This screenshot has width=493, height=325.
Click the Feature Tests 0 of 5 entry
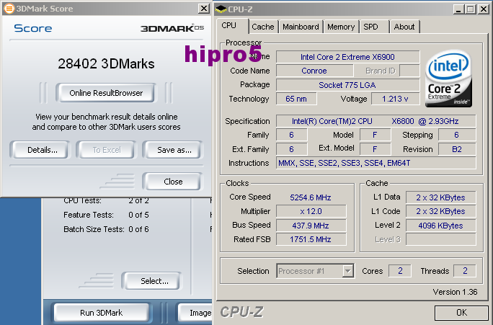coord(106,215)
